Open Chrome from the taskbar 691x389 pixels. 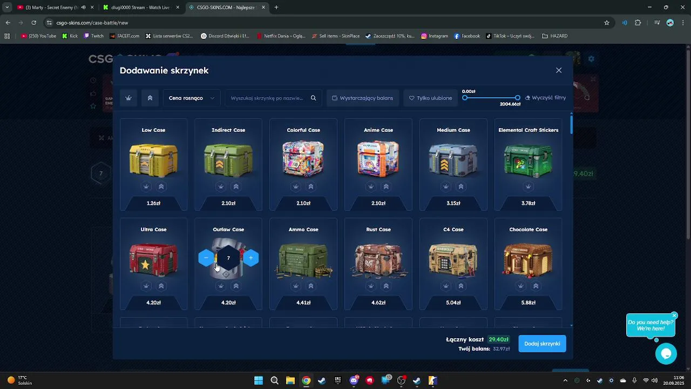point(306,380)
